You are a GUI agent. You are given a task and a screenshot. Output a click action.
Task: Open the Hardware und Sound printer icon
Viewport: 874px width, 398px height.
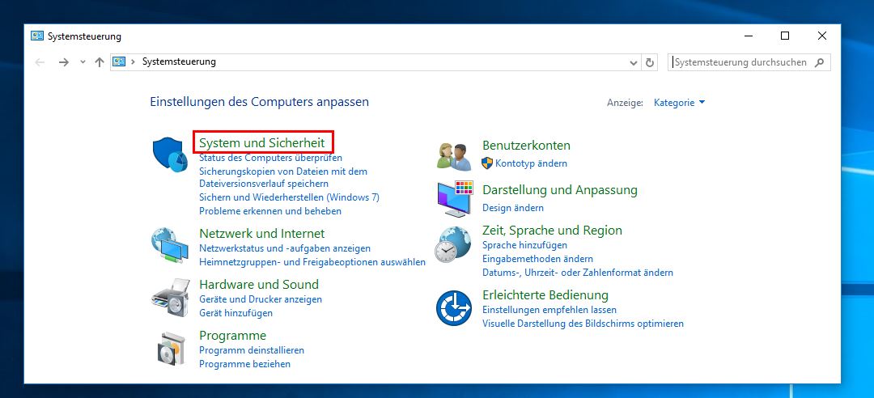(x=170, y=298)
